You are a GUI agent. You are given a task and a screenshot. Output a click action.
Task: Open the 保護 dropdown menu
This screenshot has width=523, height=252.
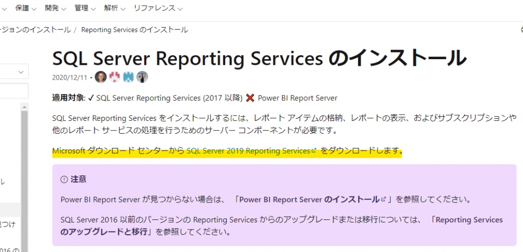26,8
